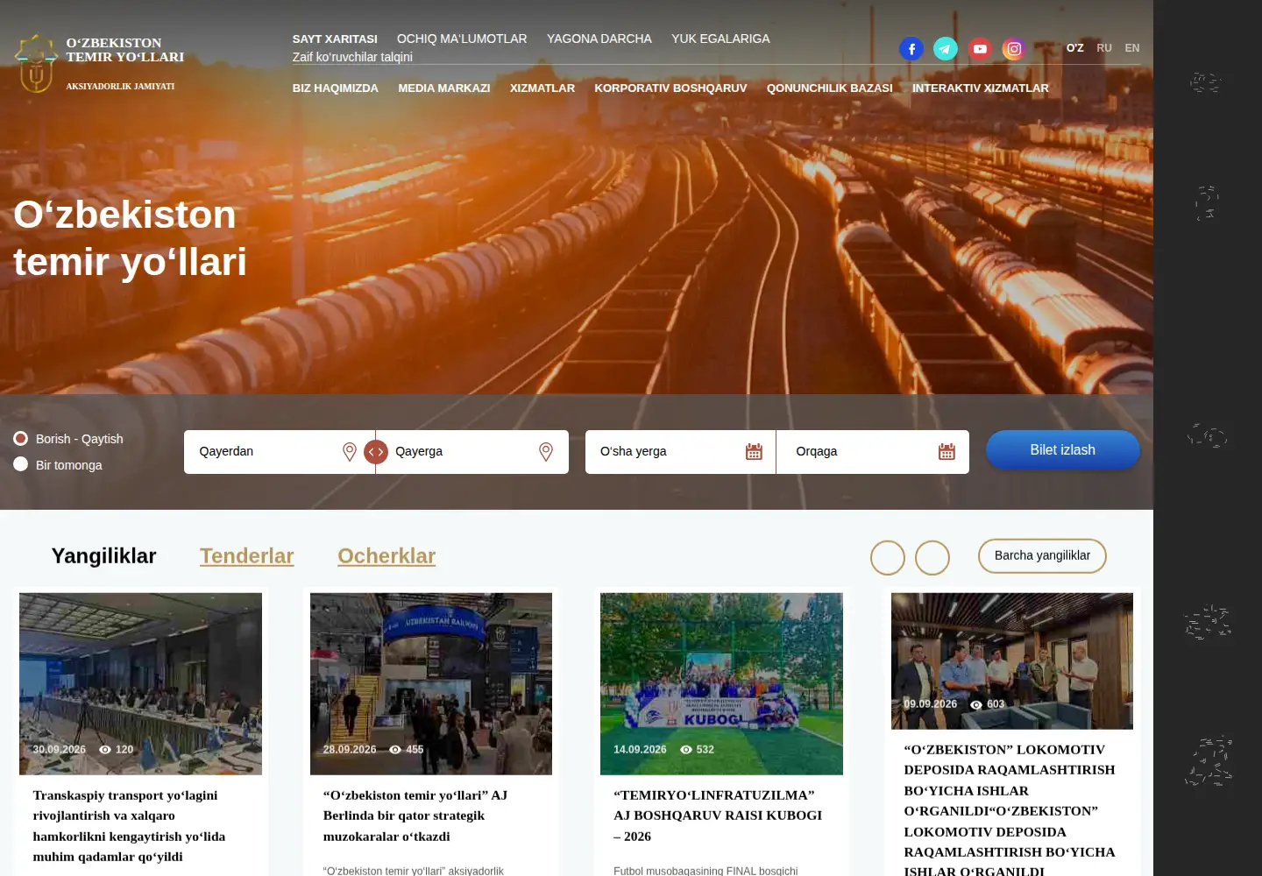Open the SAYT XARITASI link
Viewport: 1262px width, 876px height.
pyautogui.click(x=335, y=39)
